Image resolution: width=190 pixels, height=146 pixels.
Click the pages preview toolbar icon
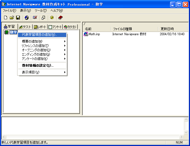pos(43,18)
